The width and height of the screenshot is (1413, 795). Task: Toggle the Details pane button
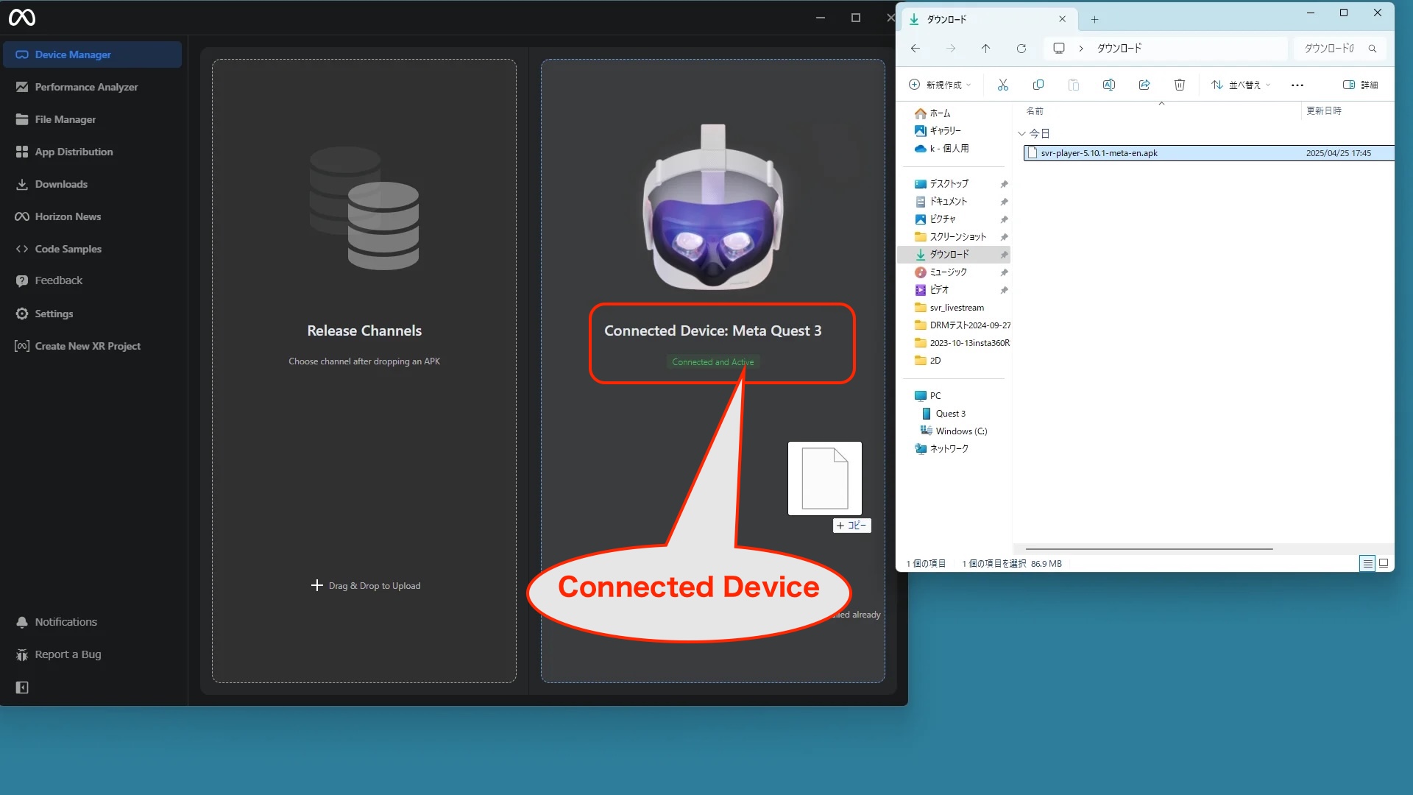1360,85
